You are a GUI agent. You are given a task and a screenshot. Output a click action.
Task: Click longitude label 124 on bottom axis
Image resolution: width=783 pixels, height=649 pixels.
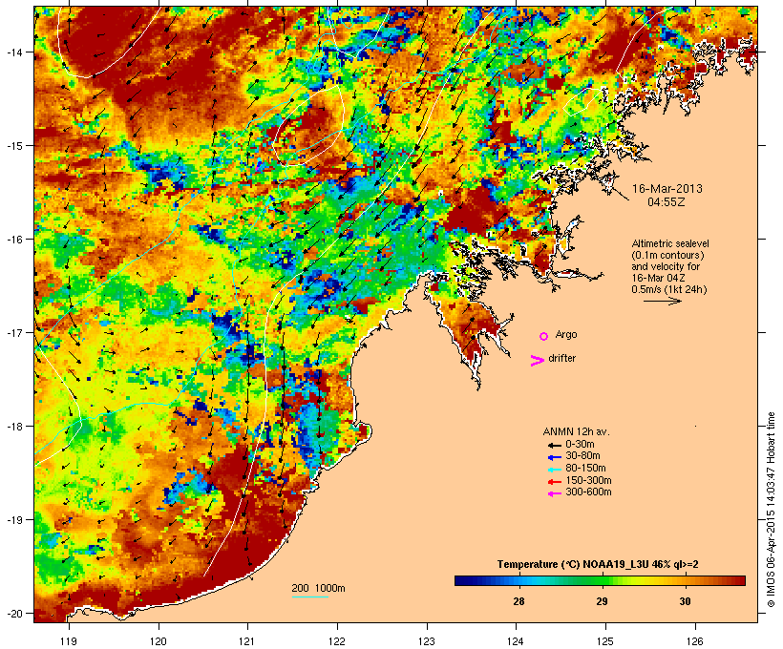[x=516, y=641]
